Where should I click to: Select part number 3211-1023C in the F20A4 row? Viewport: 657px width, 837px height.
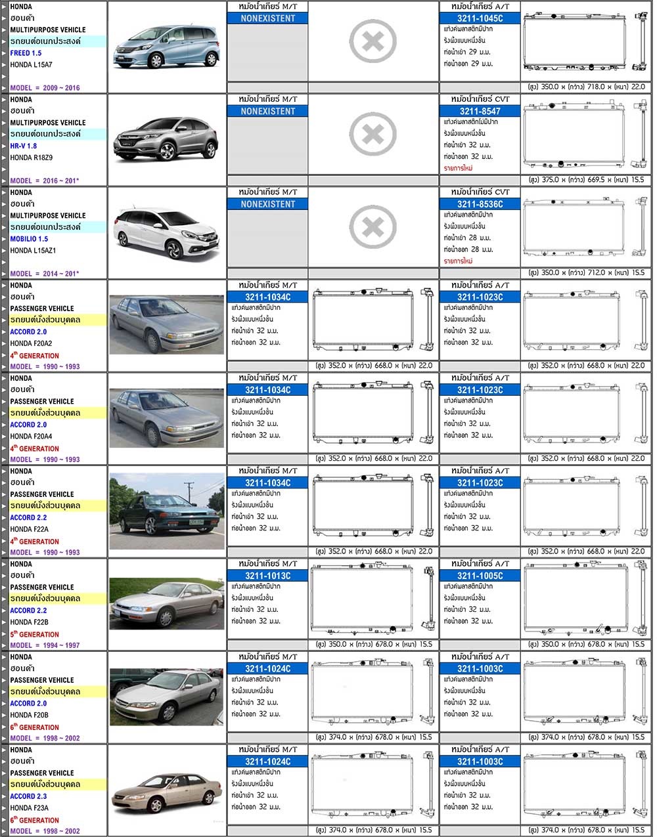(480, 390)
